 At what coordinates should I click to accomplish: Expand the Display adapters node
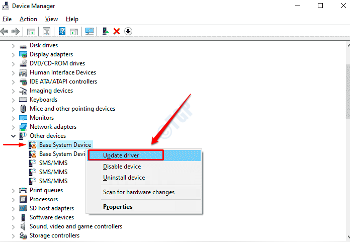(x=14, y=55)
